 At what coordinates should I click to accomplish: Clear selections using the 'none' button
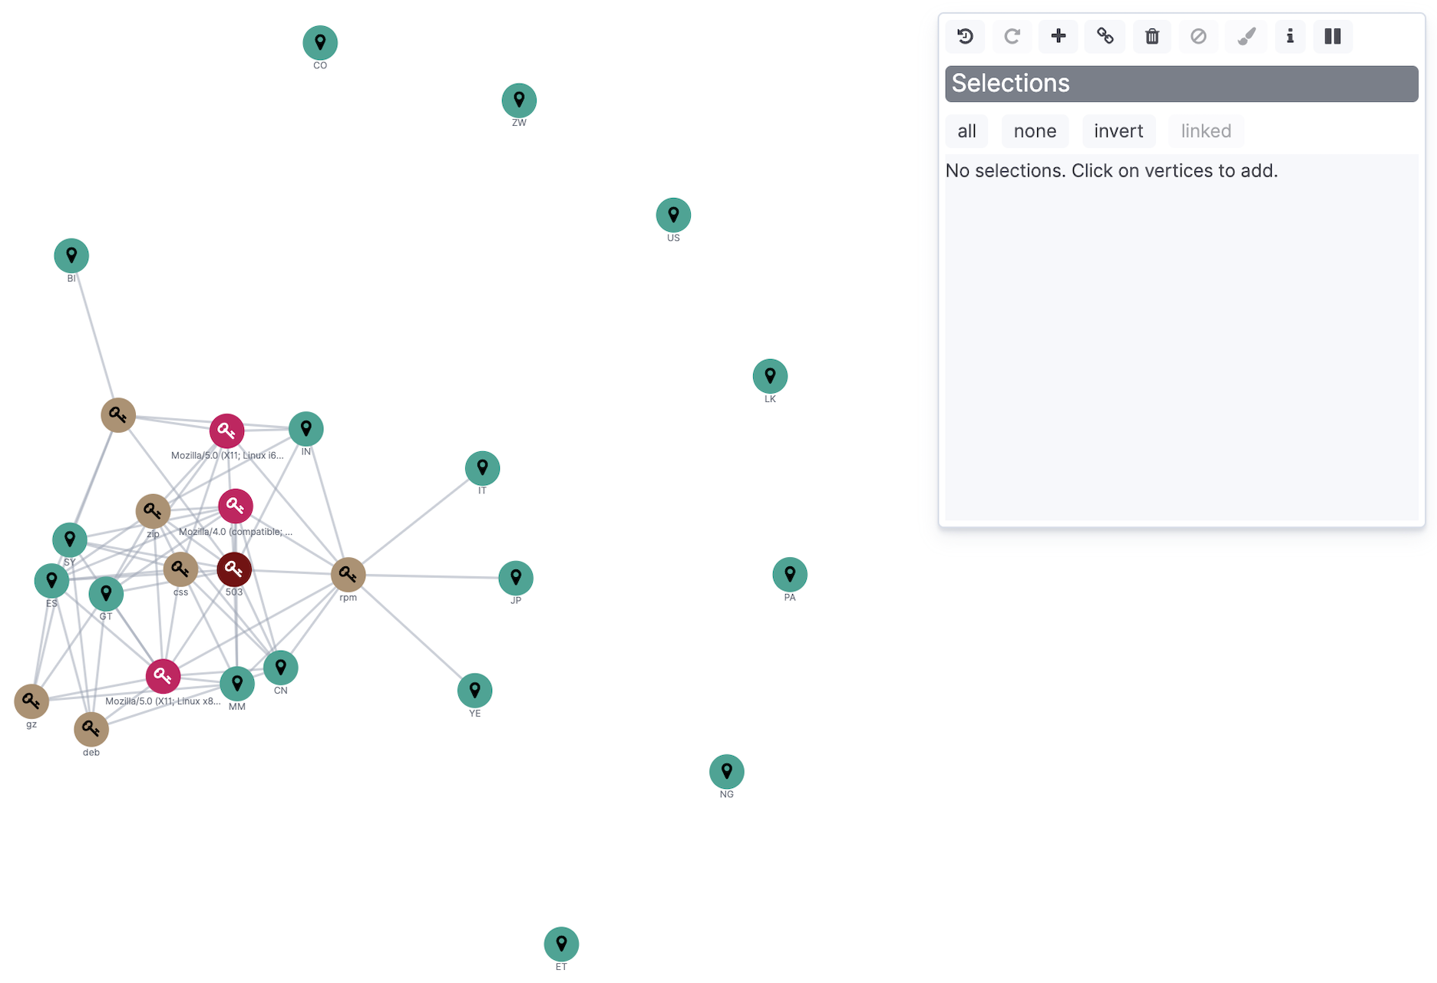[x=1035, y=130]
